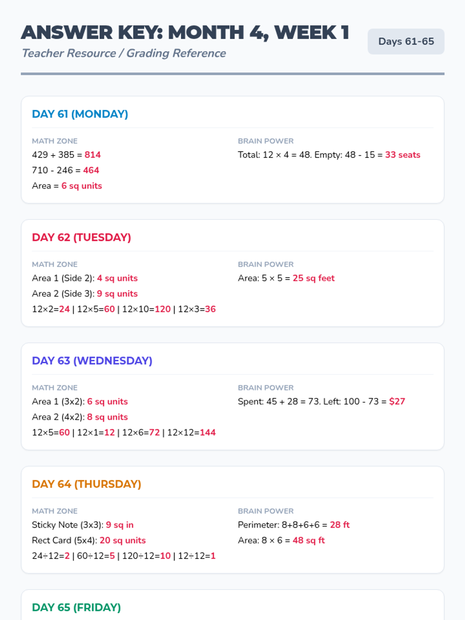Image resolution: width=465 pixels, height=620 pixels.
Task: Click the Day 62 (Tuesday) heading
Action: coord(81,237)
